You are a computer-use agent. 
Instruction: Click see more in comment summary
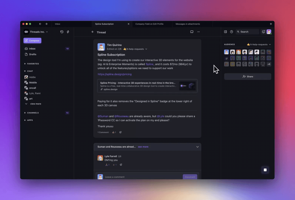tap(143, 147)
